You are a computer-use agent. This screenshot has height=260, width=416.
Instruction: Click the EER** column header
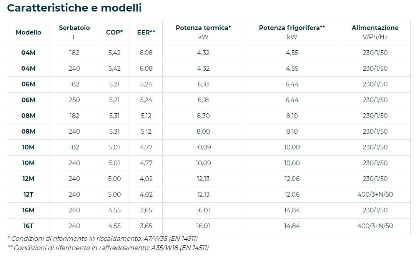tap(146, 33)
